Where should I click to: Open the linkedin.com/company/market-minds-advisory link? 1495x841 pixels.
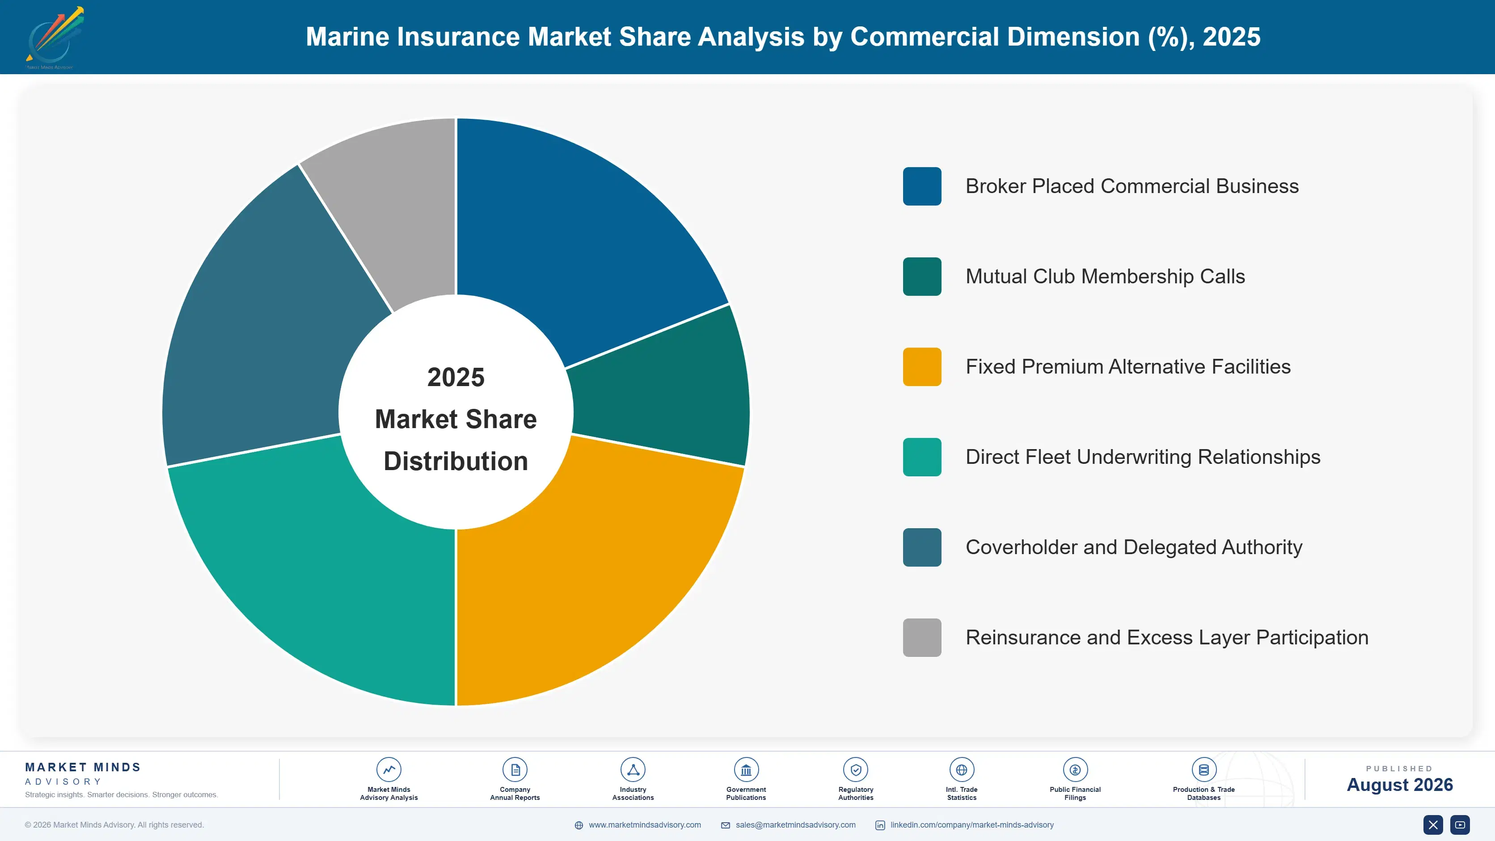click(972, 825)
